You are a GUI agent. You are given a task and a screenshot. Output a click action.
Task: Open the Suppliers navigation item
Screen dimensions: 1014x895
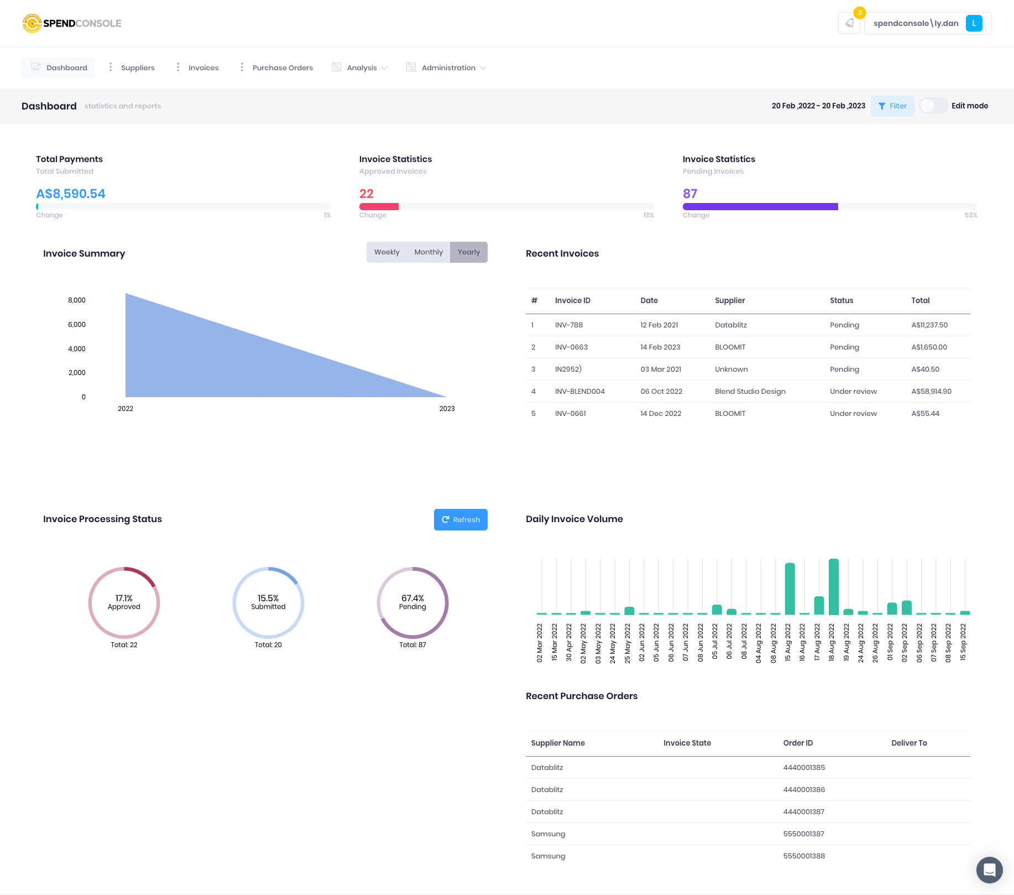[137, 67]
